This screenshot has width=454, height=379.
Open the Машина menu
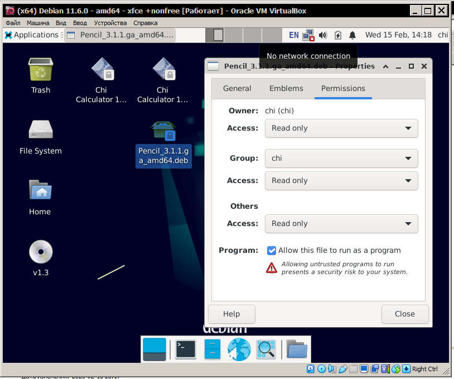38,23
